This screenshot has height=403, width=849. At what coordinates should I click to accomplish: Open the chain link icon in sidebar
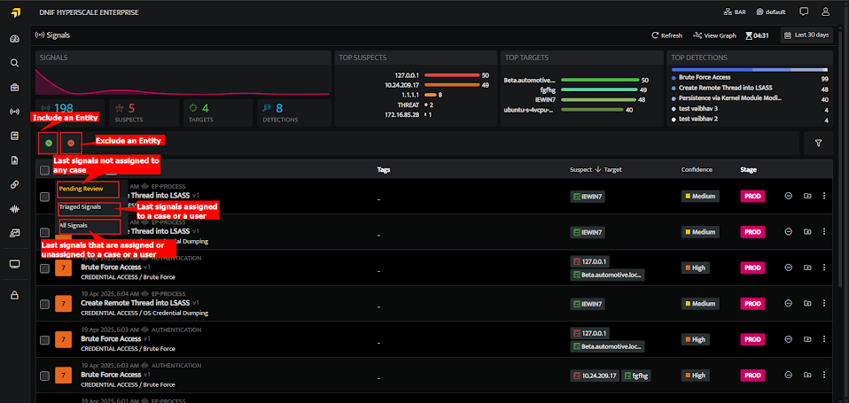click(15, 184)
